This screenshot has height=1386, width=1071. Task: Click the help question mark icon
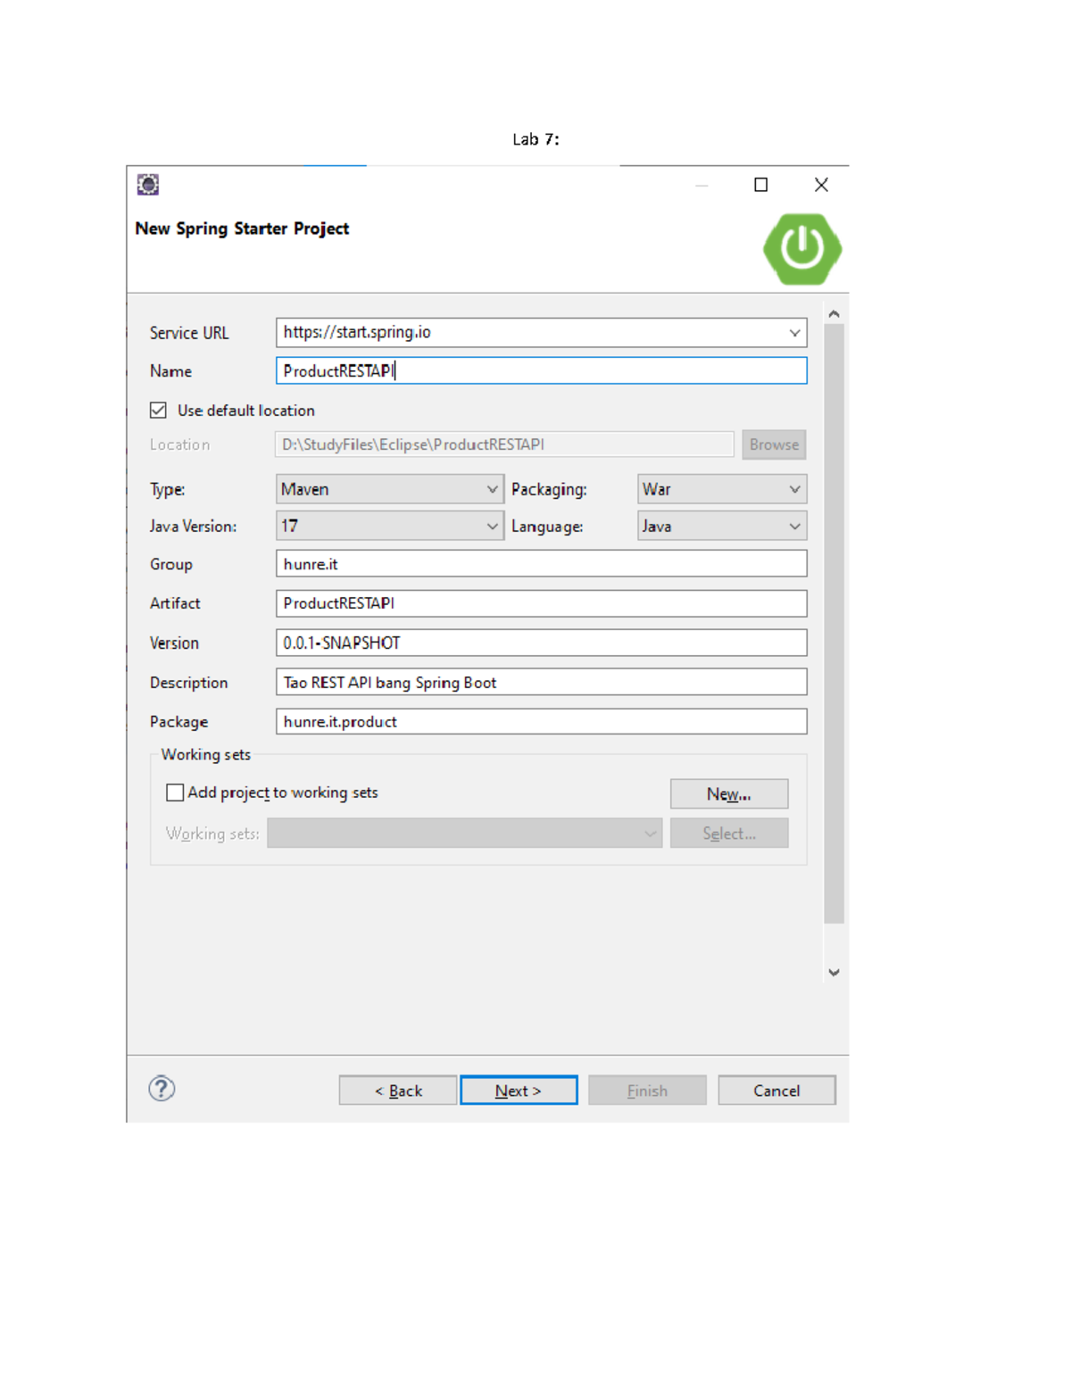162,1089
